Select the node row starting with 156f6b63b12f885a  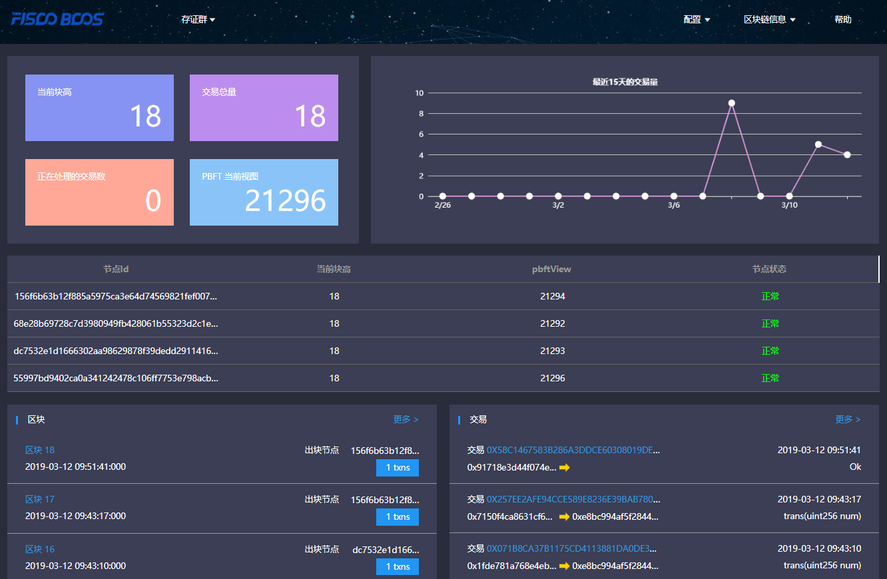point(116,296)
